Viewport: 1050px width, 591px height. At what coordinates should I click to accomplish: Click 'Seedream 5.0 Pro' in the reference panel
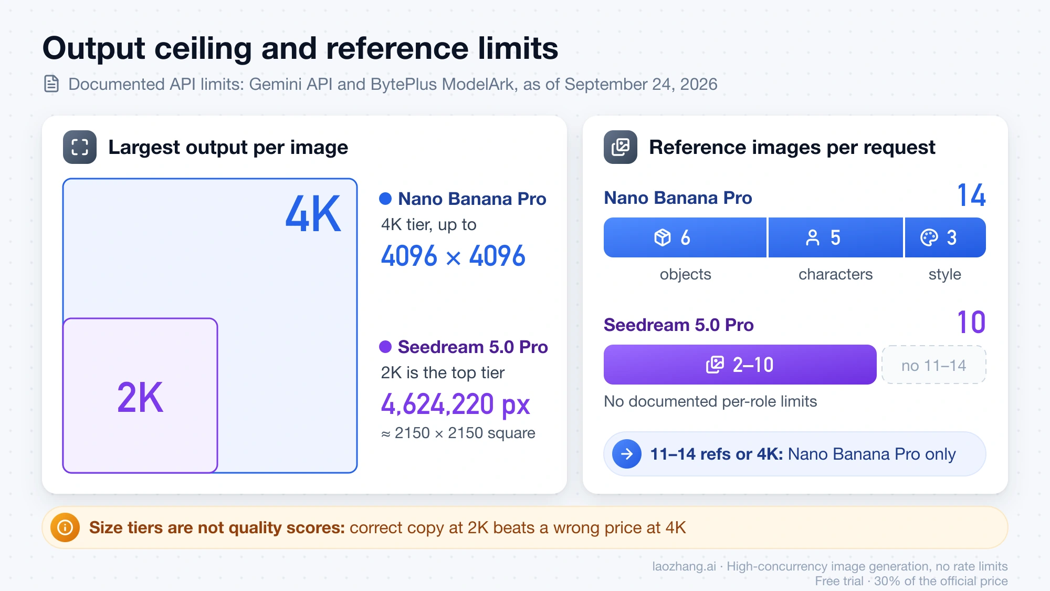coord(678,325)
